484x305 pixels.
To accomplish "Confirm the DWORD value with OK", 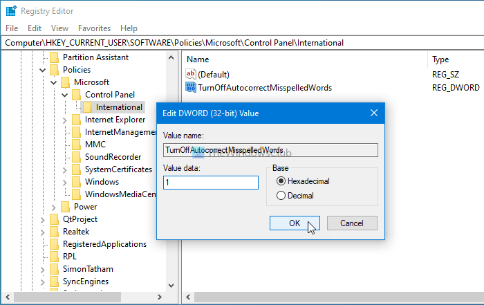I will coord(295,223).
